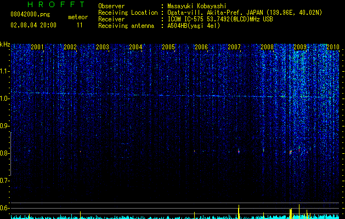This screenshot has width=345, height=219.
Task: Click the A504HB(yagi 4el) antenna text
Action: click(x=194, y=26)
